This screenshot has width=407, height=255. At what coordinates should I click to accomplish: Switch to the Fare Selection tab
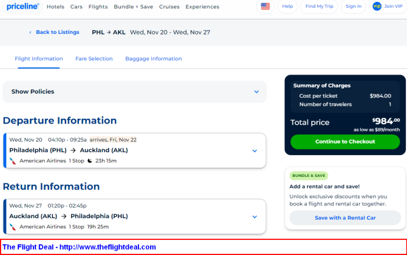[94, 59]
